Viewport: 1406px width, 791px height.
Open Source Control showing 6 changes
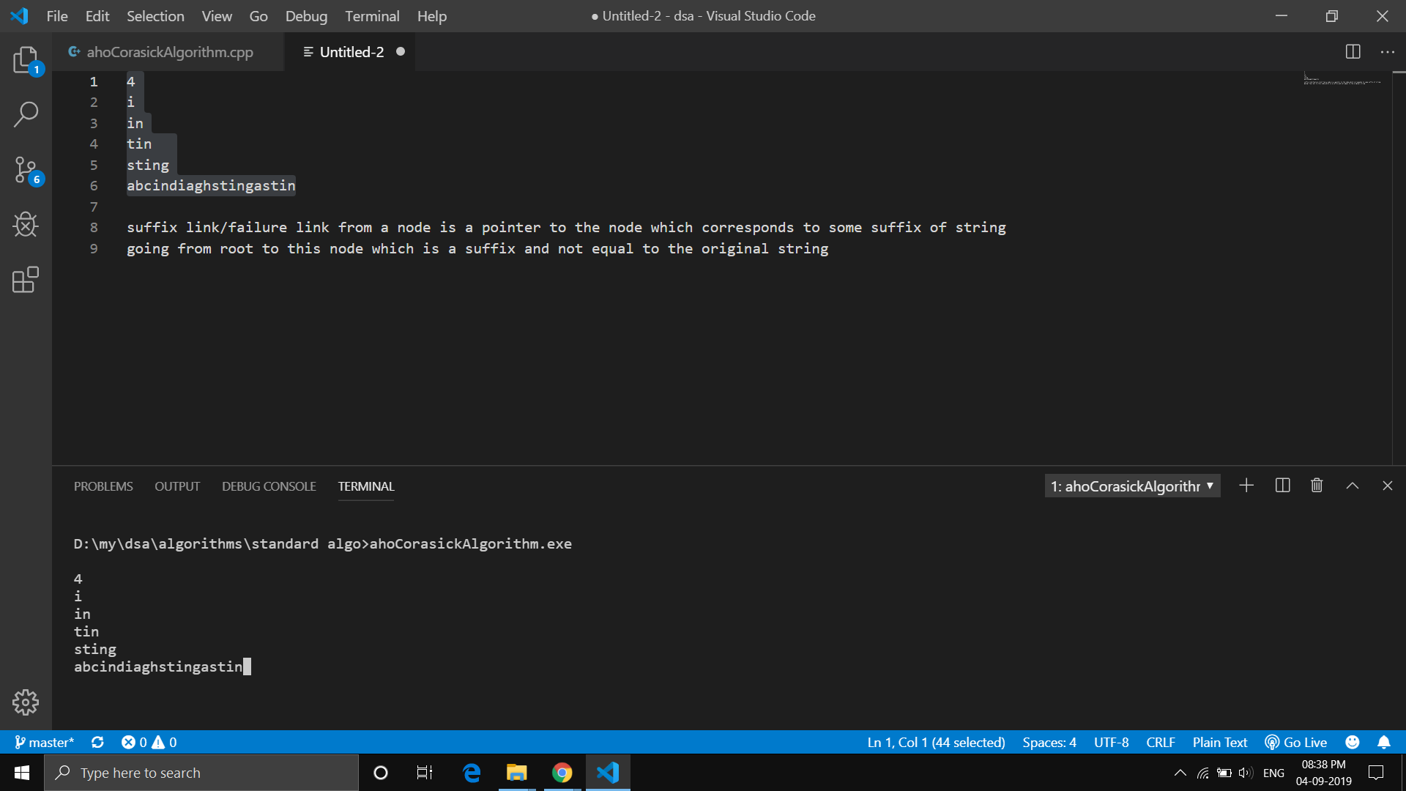point(26,170)
